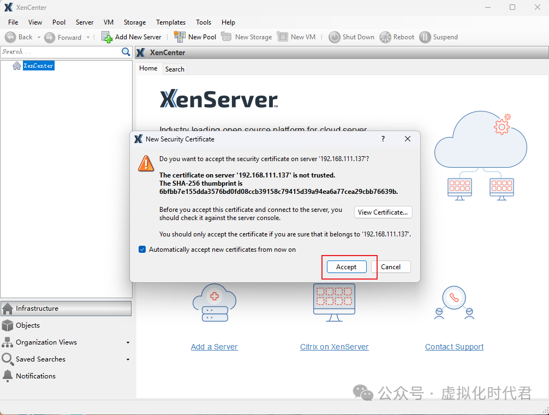Open View Certificate details
This screenshot has width=549, height=415.
[x=383, y=212]
